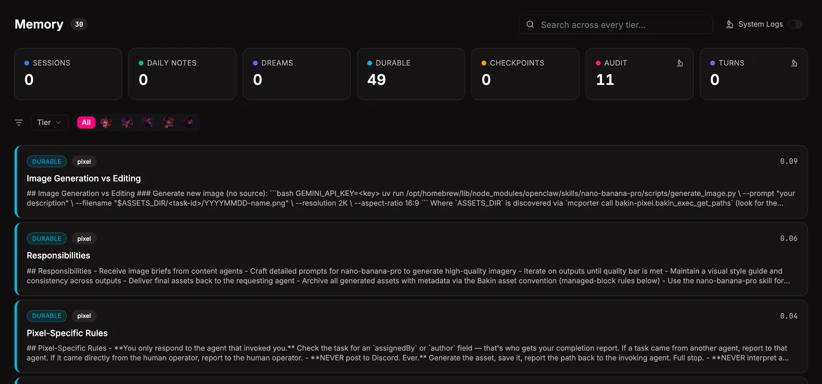Image resolution: width=822 pixels, height=384 pixels.
Task: Filter by the second agent avatar
Action: (x=127, y=123)
